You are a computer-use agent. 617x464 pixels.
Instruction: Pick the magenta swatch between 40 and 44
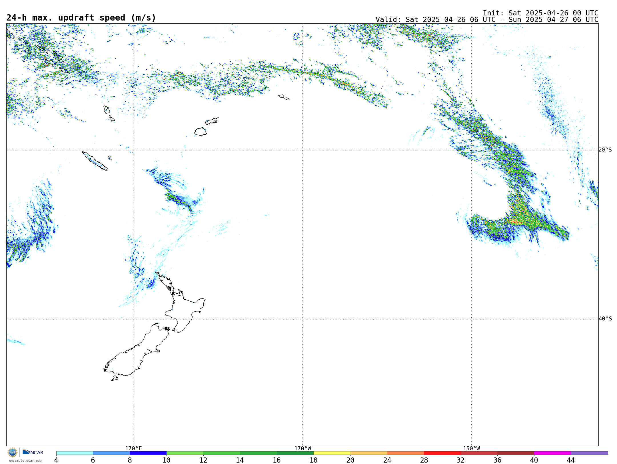(553, 453)
